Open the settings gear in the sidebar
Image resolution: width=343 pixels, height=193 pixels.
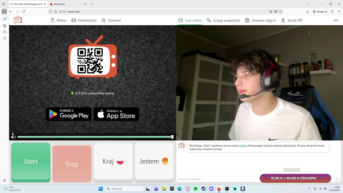tap(5, 181)
